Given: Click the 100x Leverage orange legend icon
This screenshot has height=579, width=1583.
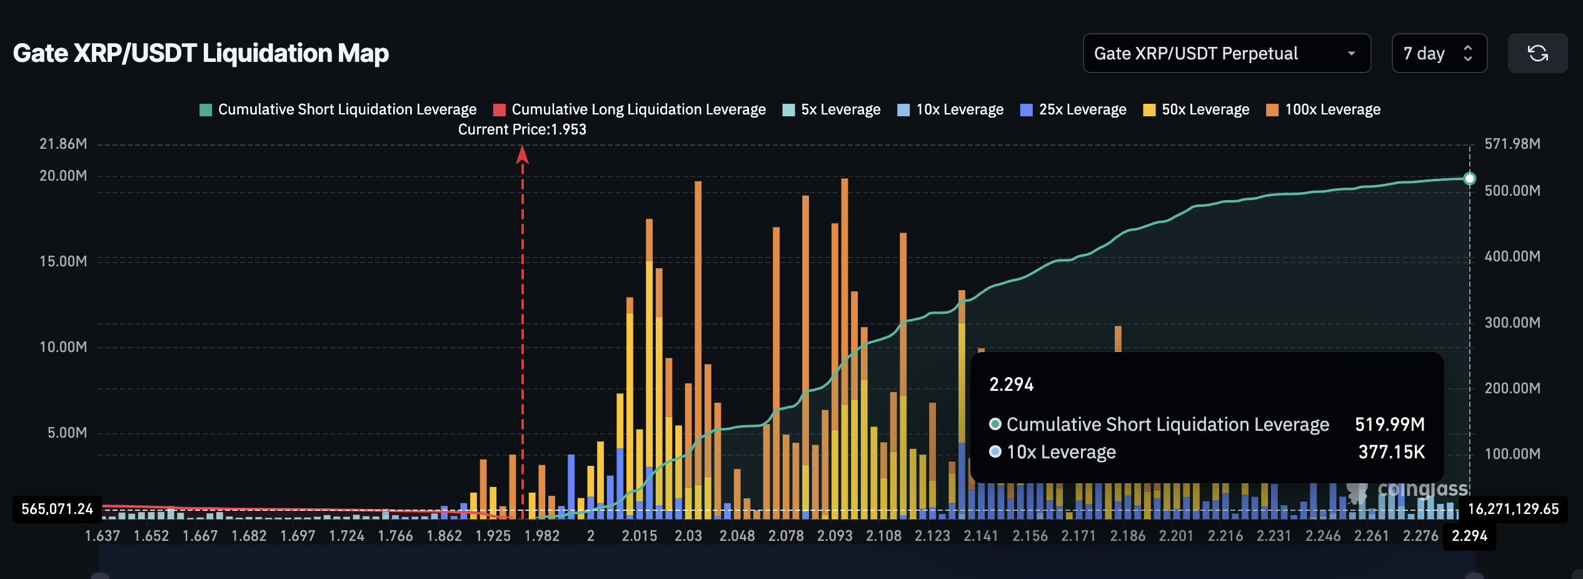Looking at the screenshot, I should 1272,110.
